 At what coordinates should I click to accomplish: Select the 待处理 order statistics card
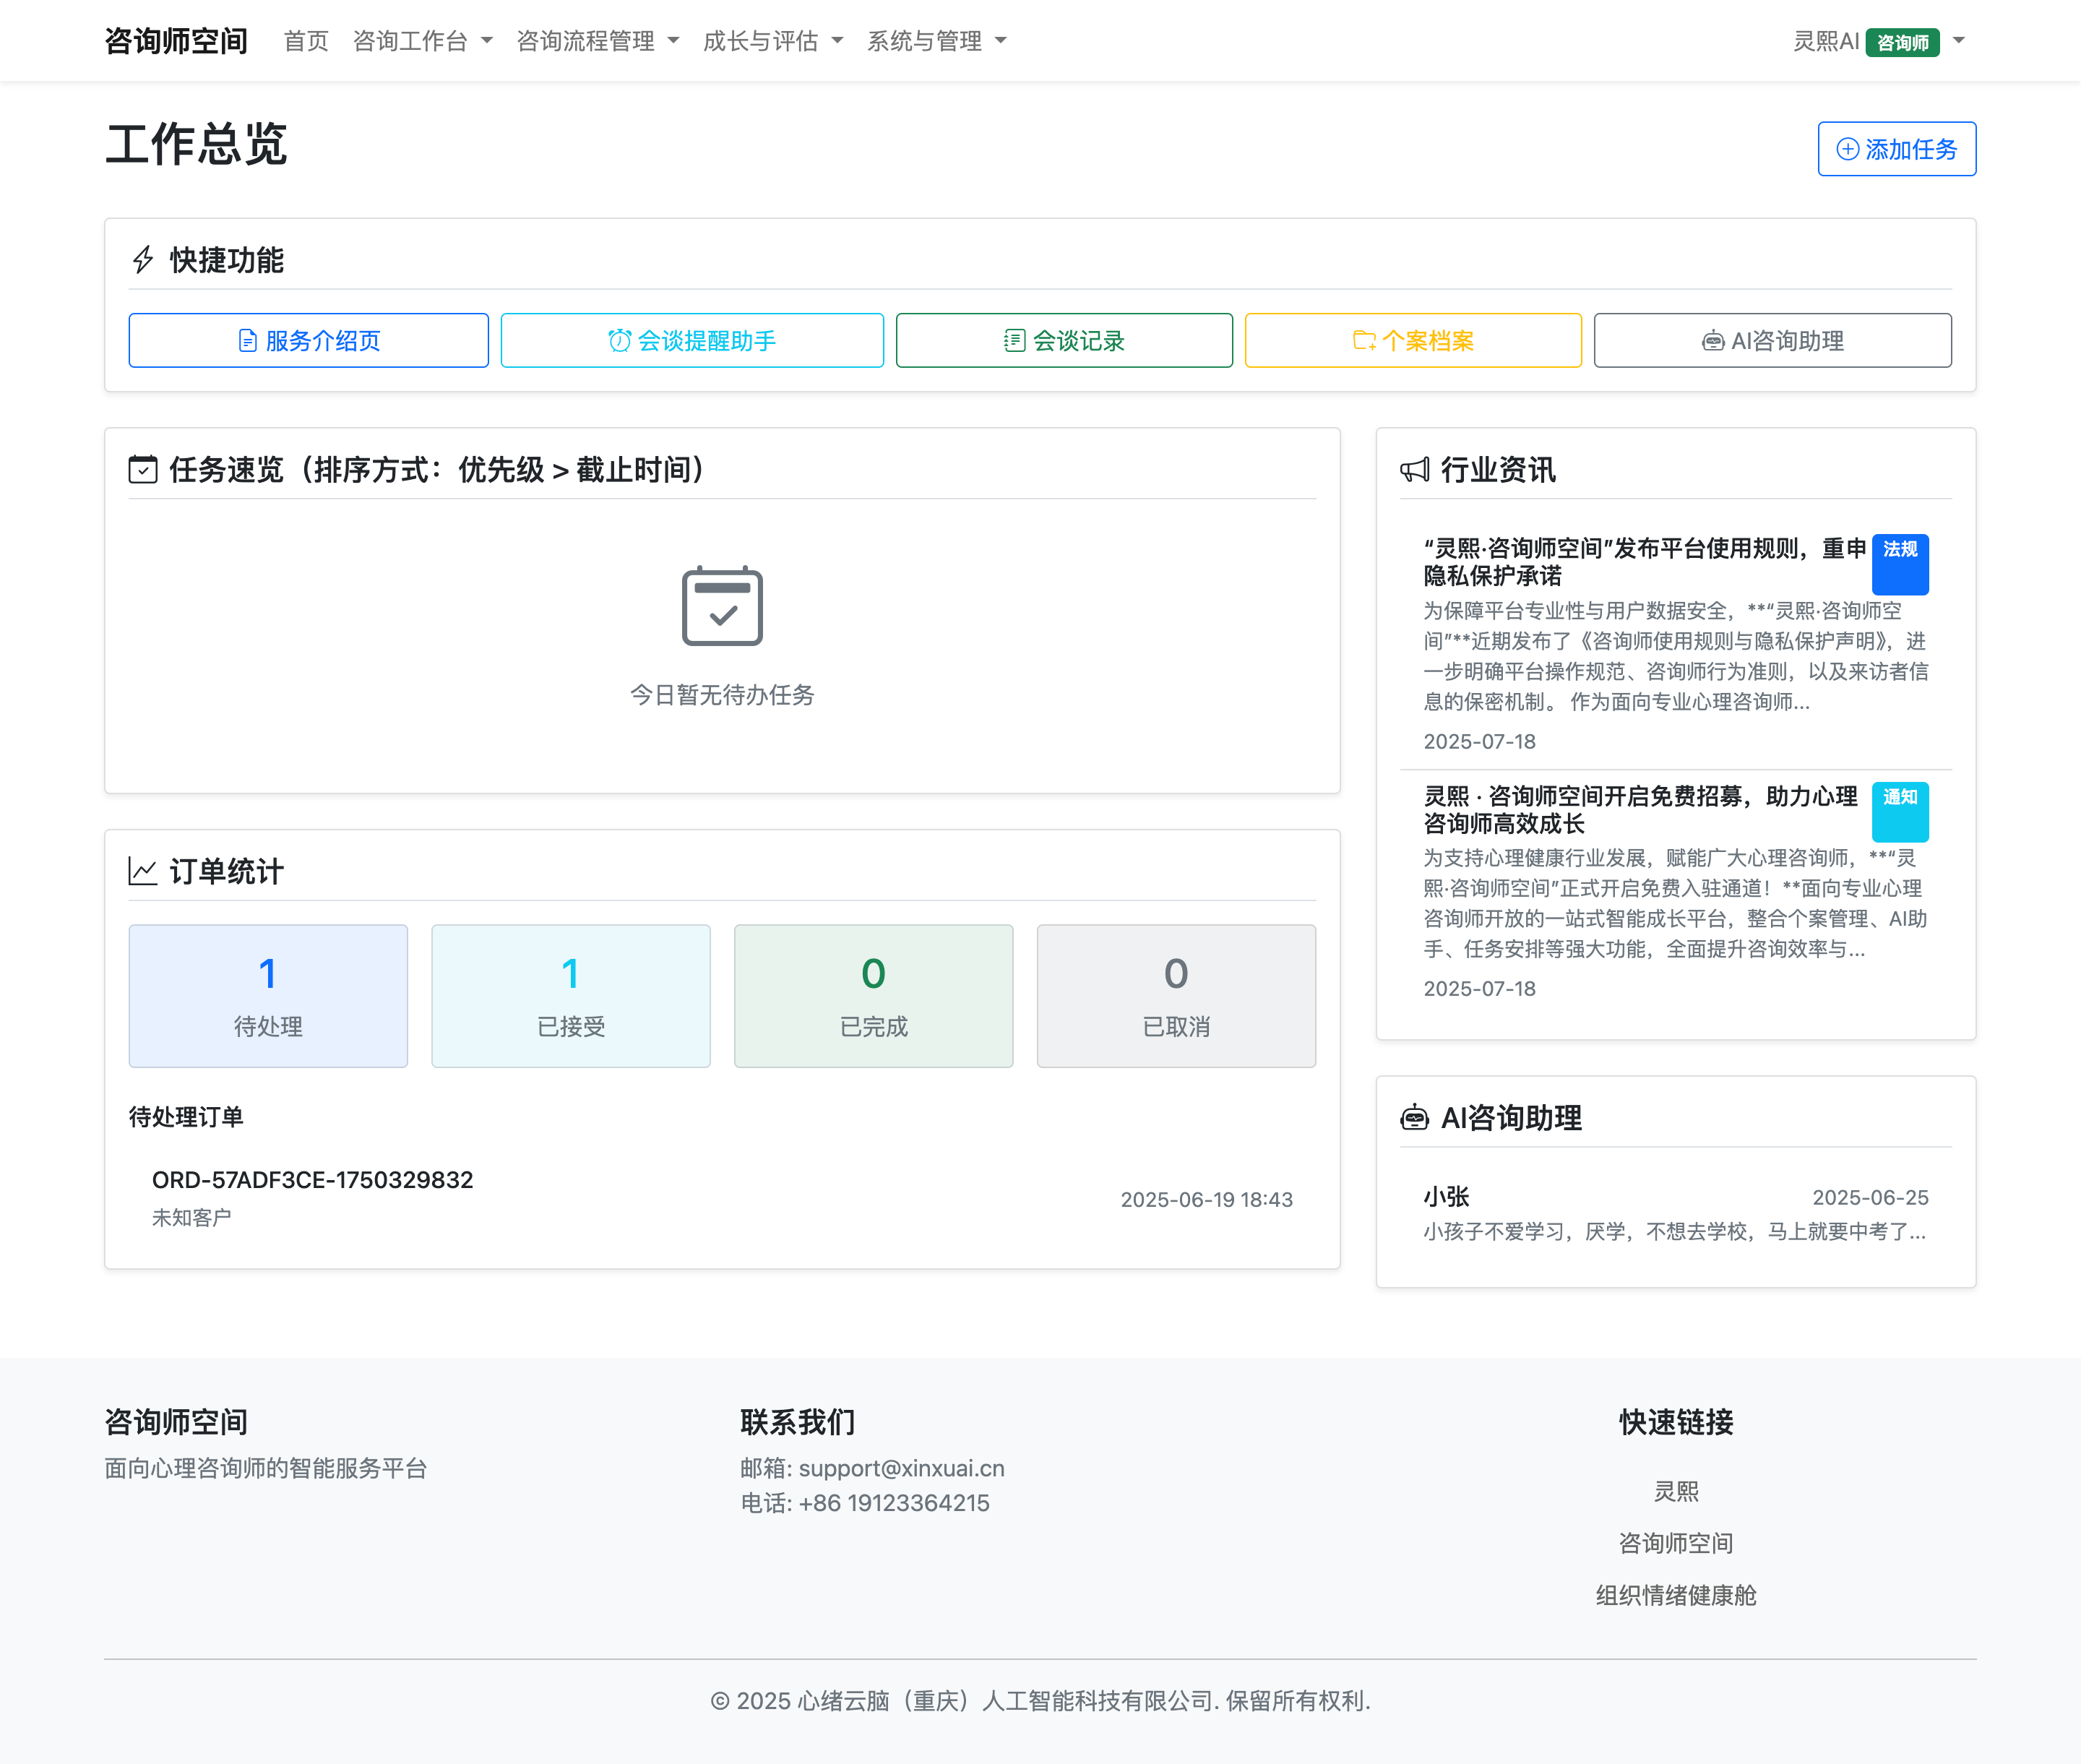(268, 995)
